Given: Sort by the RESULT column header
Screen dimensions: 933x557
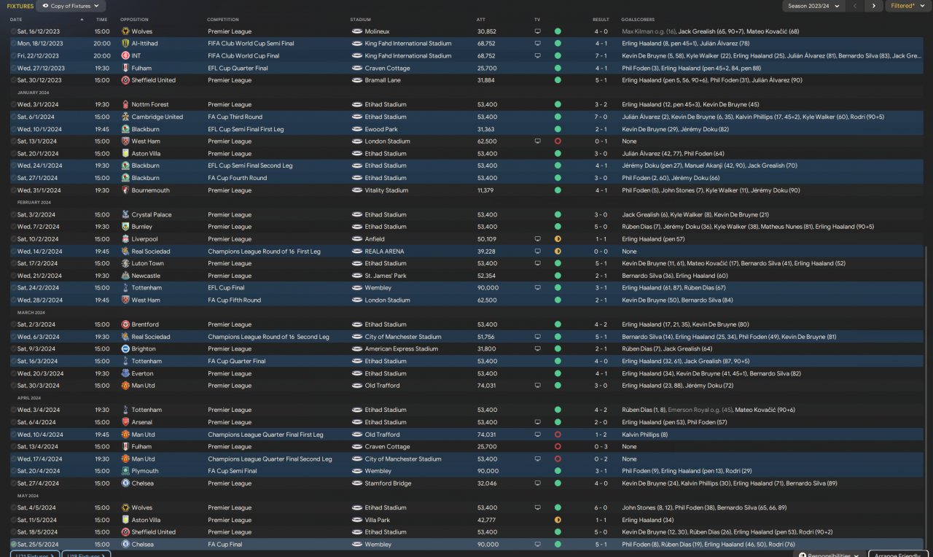Looking at the screenshot, I should (x=601, y=20).
